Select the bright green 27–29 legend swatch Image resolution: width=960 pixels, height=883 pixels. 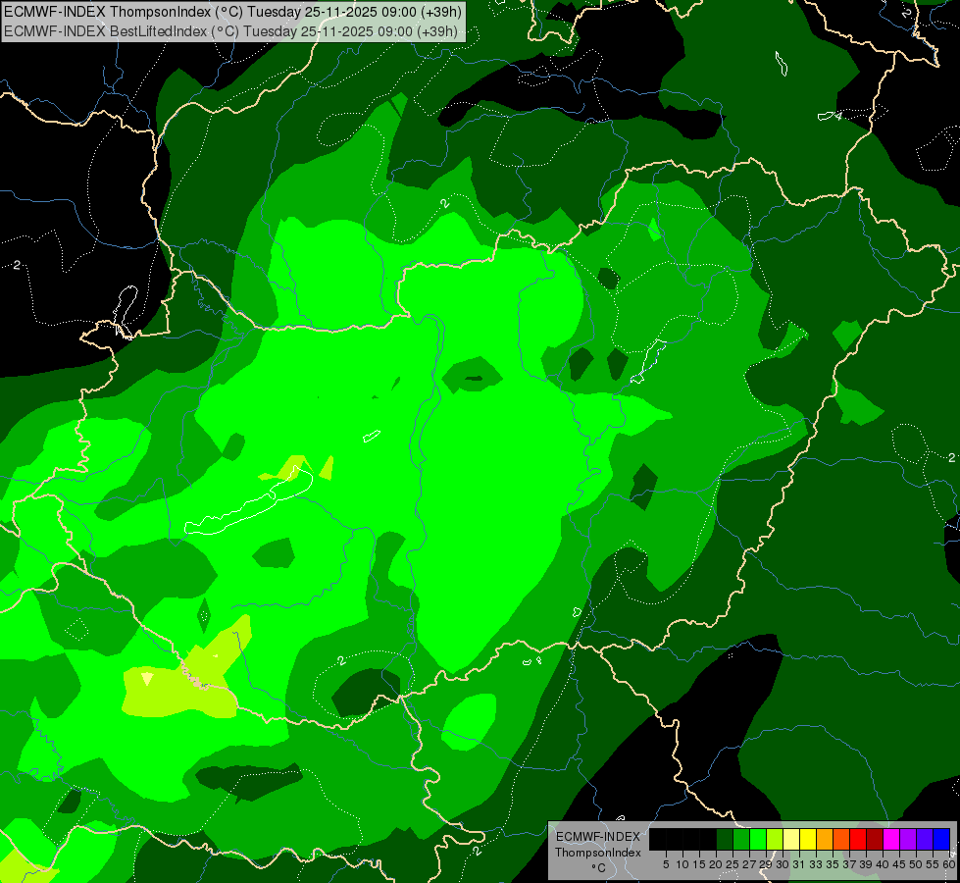[x=758, y=839]
